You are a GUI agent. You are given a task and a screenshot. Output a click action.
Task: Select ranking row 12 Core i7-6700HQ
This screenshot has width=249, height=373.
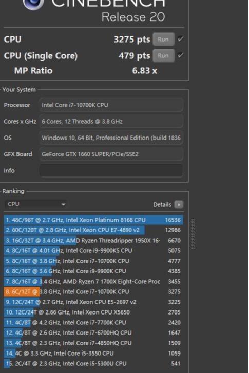[x=93, y=332]
